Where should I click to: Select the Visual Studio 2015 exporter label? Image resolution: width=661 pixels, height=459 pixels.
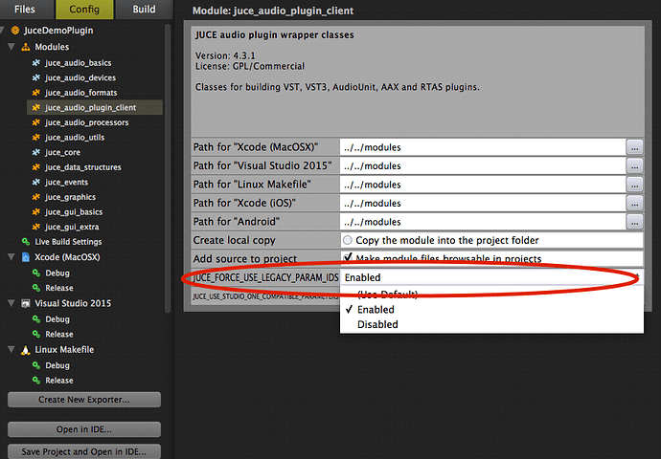[x=73, y=303]
